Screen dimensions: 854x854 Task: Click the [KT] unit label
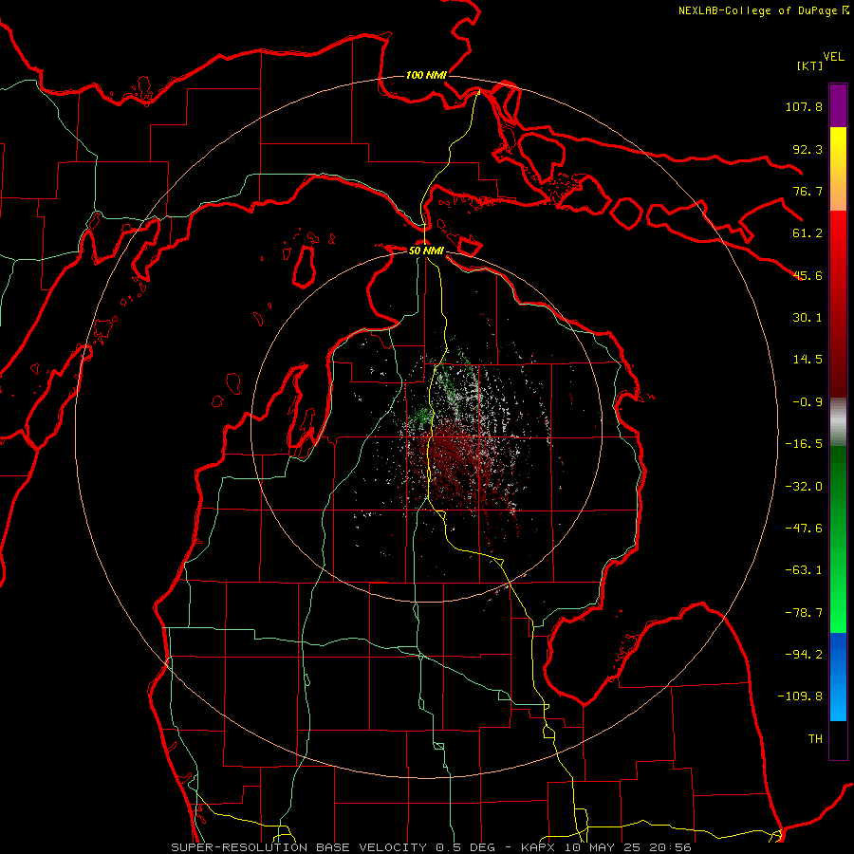tap(810, 65)
